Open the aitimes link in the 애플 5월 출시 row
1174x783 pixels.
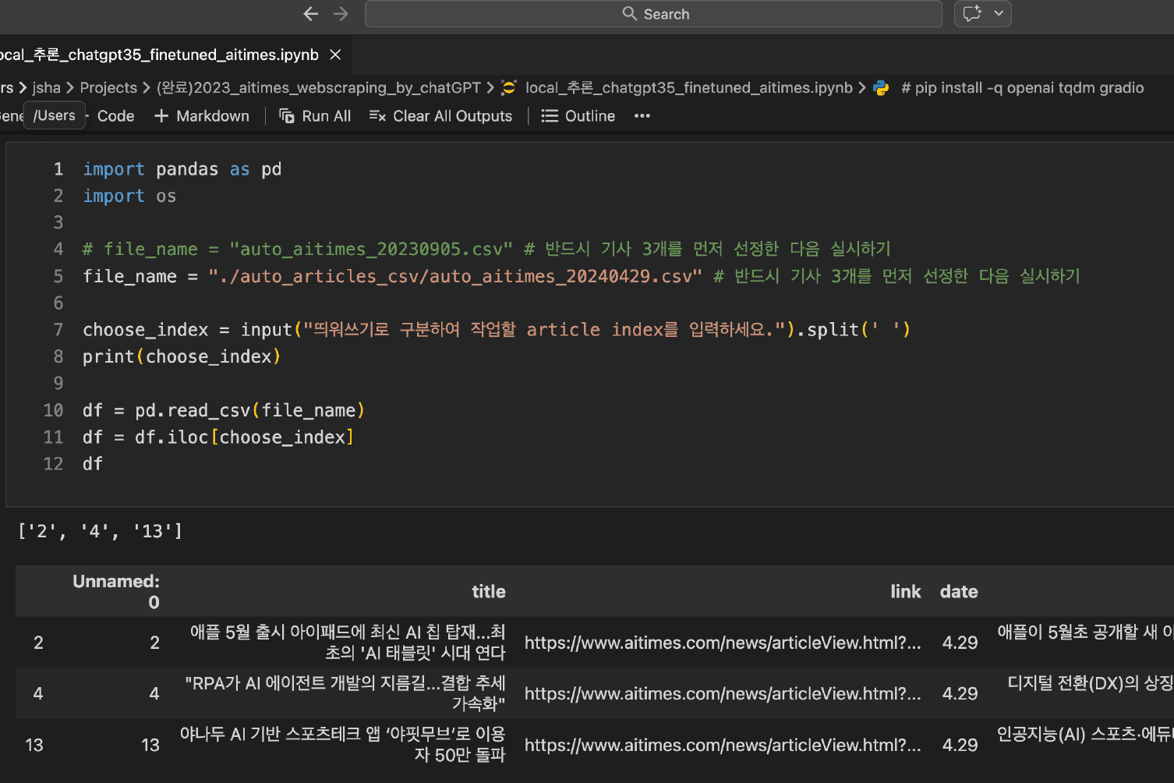(723, 643)
